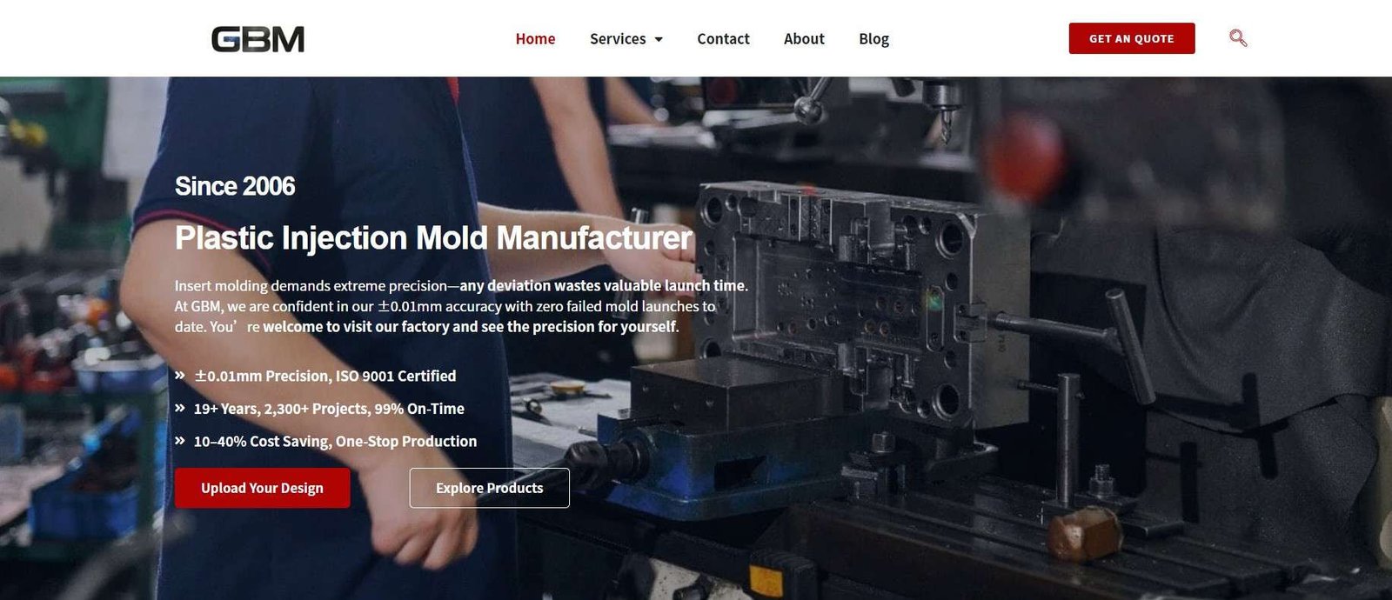The height and width of the screenshot is (600, 1392).
Task: Click chevron bullet before 10–40% Cost Saving
Action: (180, 441)
